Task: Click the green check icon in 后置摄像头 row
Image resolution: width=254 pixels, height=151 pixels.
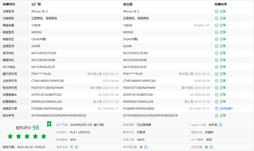Action: 216,95
